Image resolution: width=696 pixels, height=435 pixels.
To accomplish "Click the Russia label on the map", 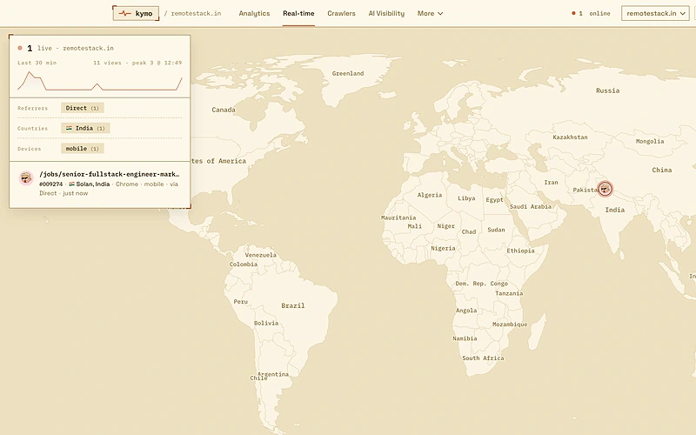I will pos(607,90).
